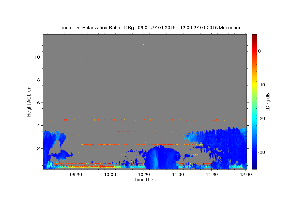Click the colorbar tick label '-10'
This screenshot has width=305, height=203.
tap(262, 85)
